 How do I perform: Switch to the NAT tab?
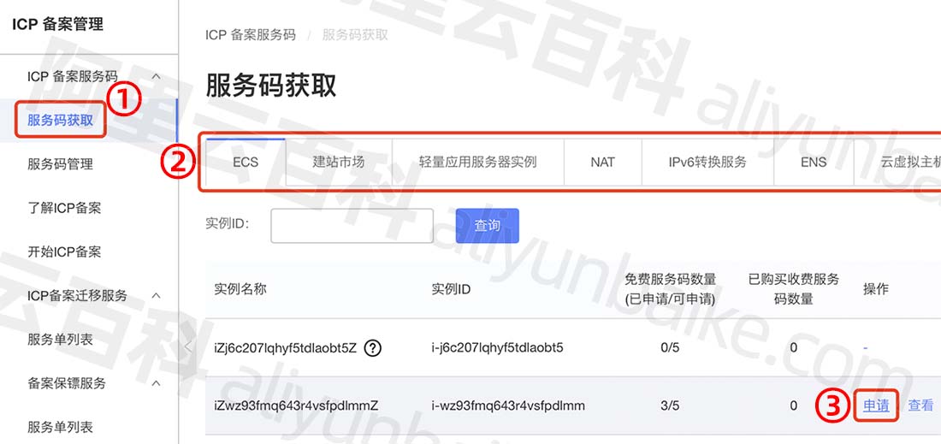(x=602, y=162)
